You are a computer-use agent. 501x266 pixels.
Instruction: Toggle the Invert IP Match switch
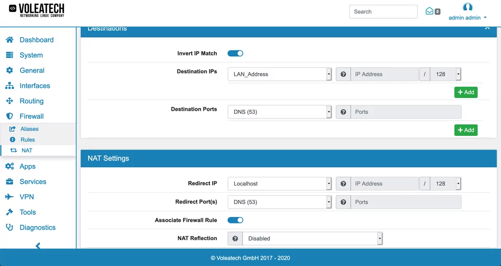click(235, 53)
